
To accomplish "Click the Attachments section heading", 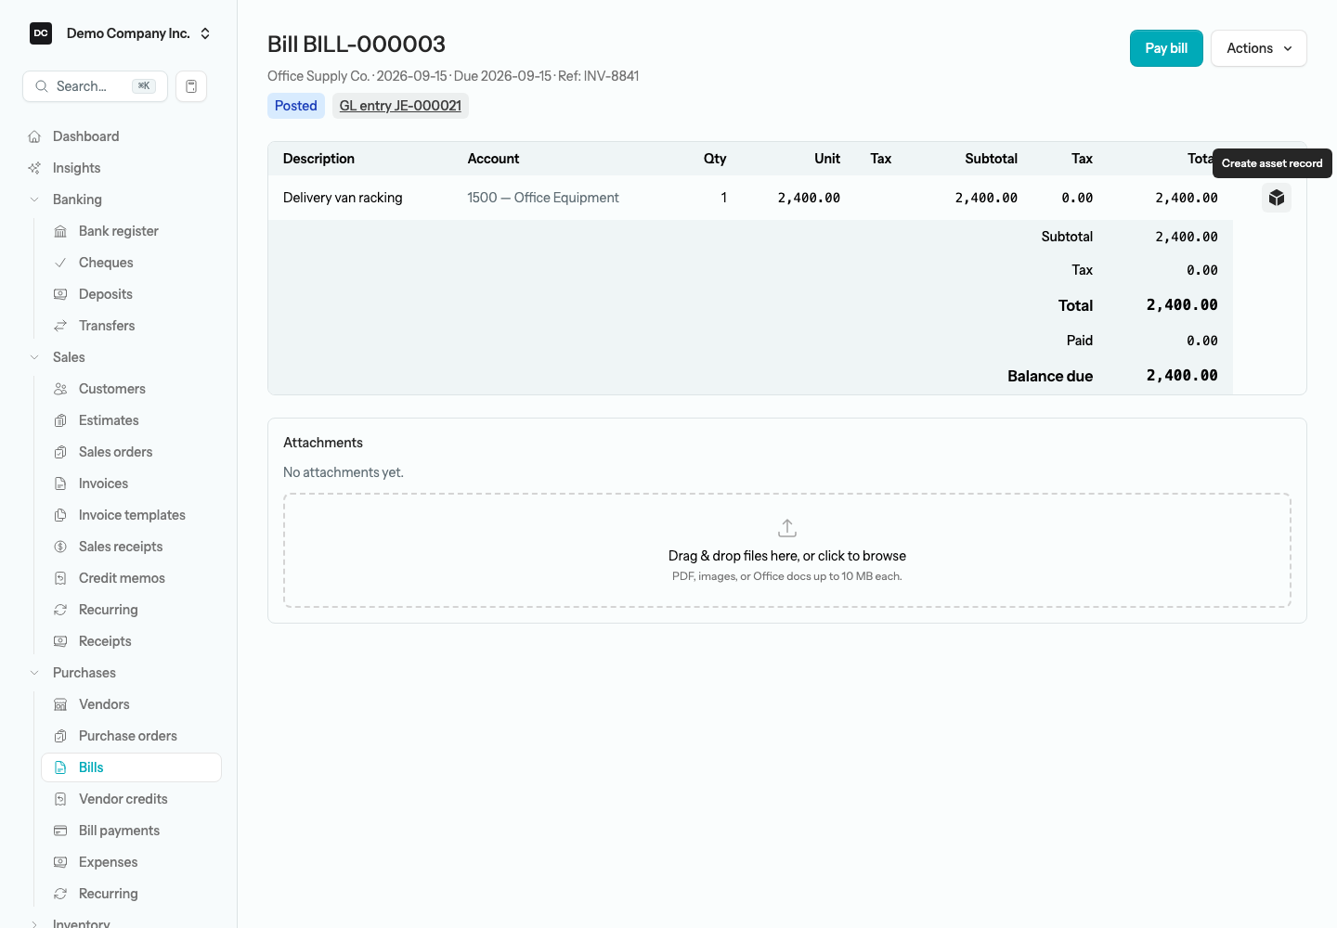I will click(x=323, y=443).
